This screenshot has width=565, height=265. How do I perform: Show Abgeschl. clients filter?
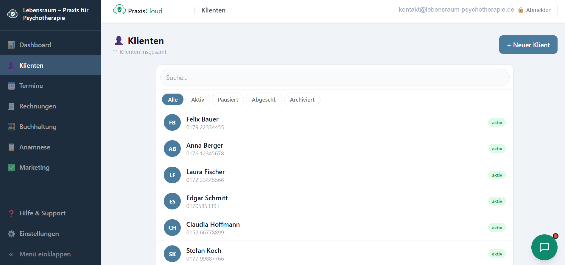click(264, 100)
